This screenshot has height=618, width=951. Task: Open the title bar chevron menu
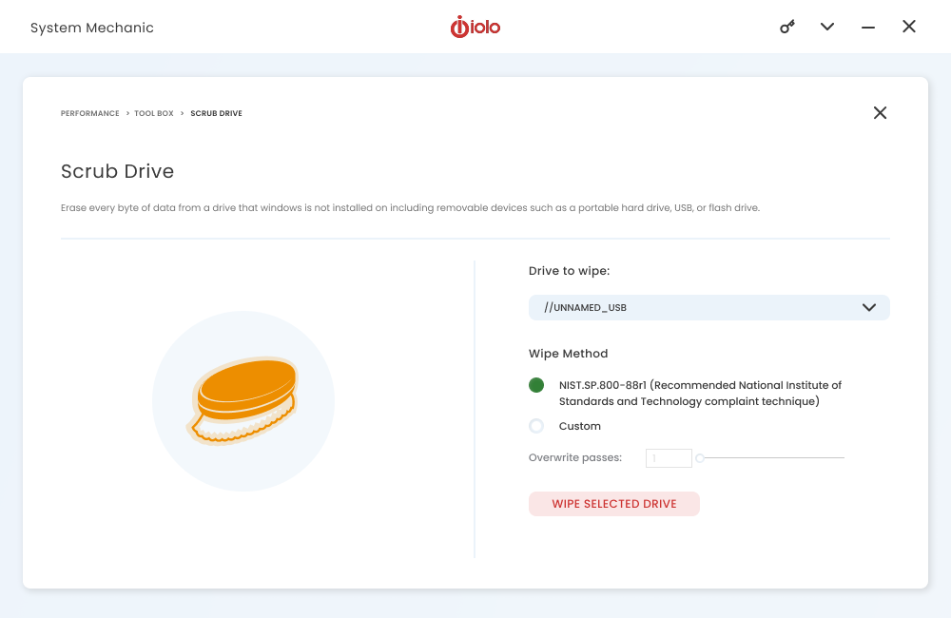pos(827,27)
